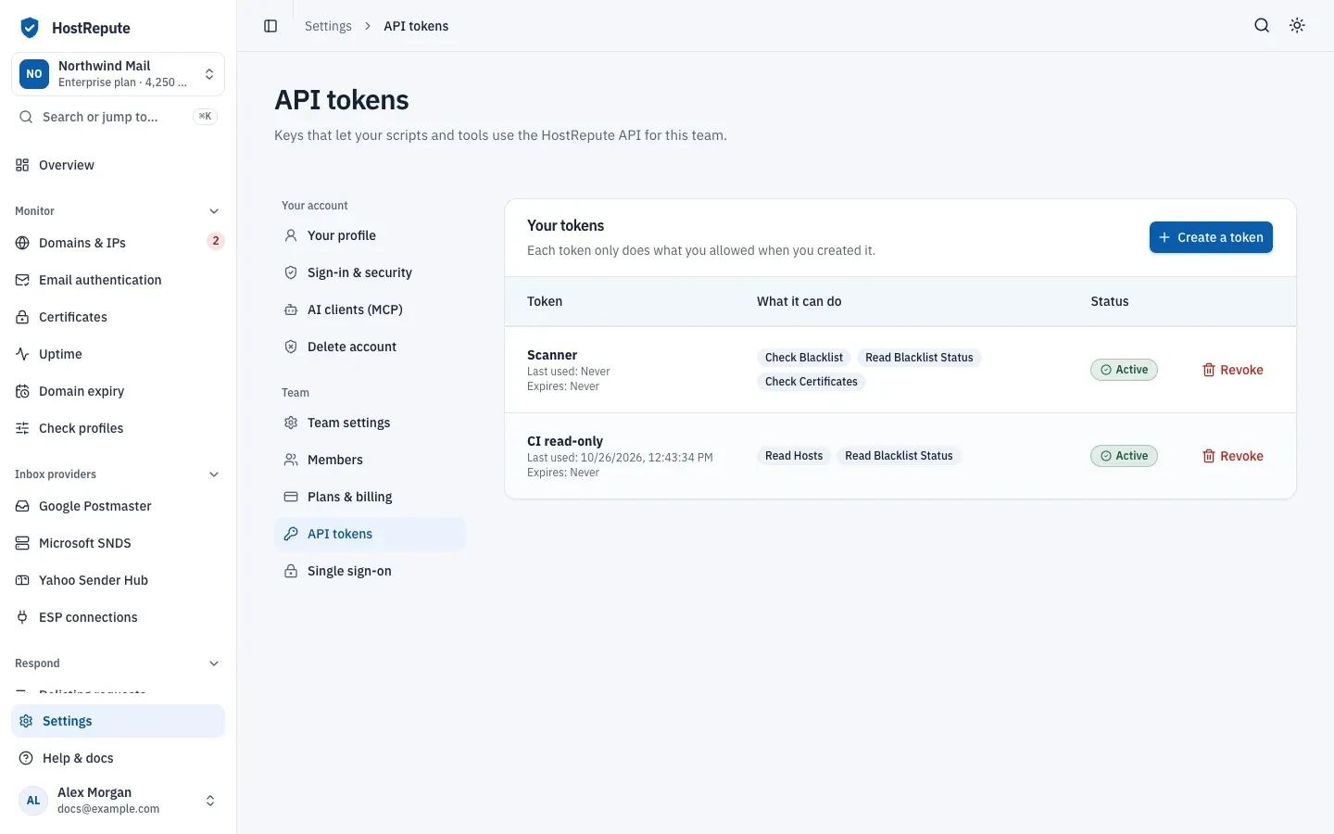This screenshot has height=834, width=1334.
Task: Open Single sign-on settings
Action: click(x=371, y=571)
